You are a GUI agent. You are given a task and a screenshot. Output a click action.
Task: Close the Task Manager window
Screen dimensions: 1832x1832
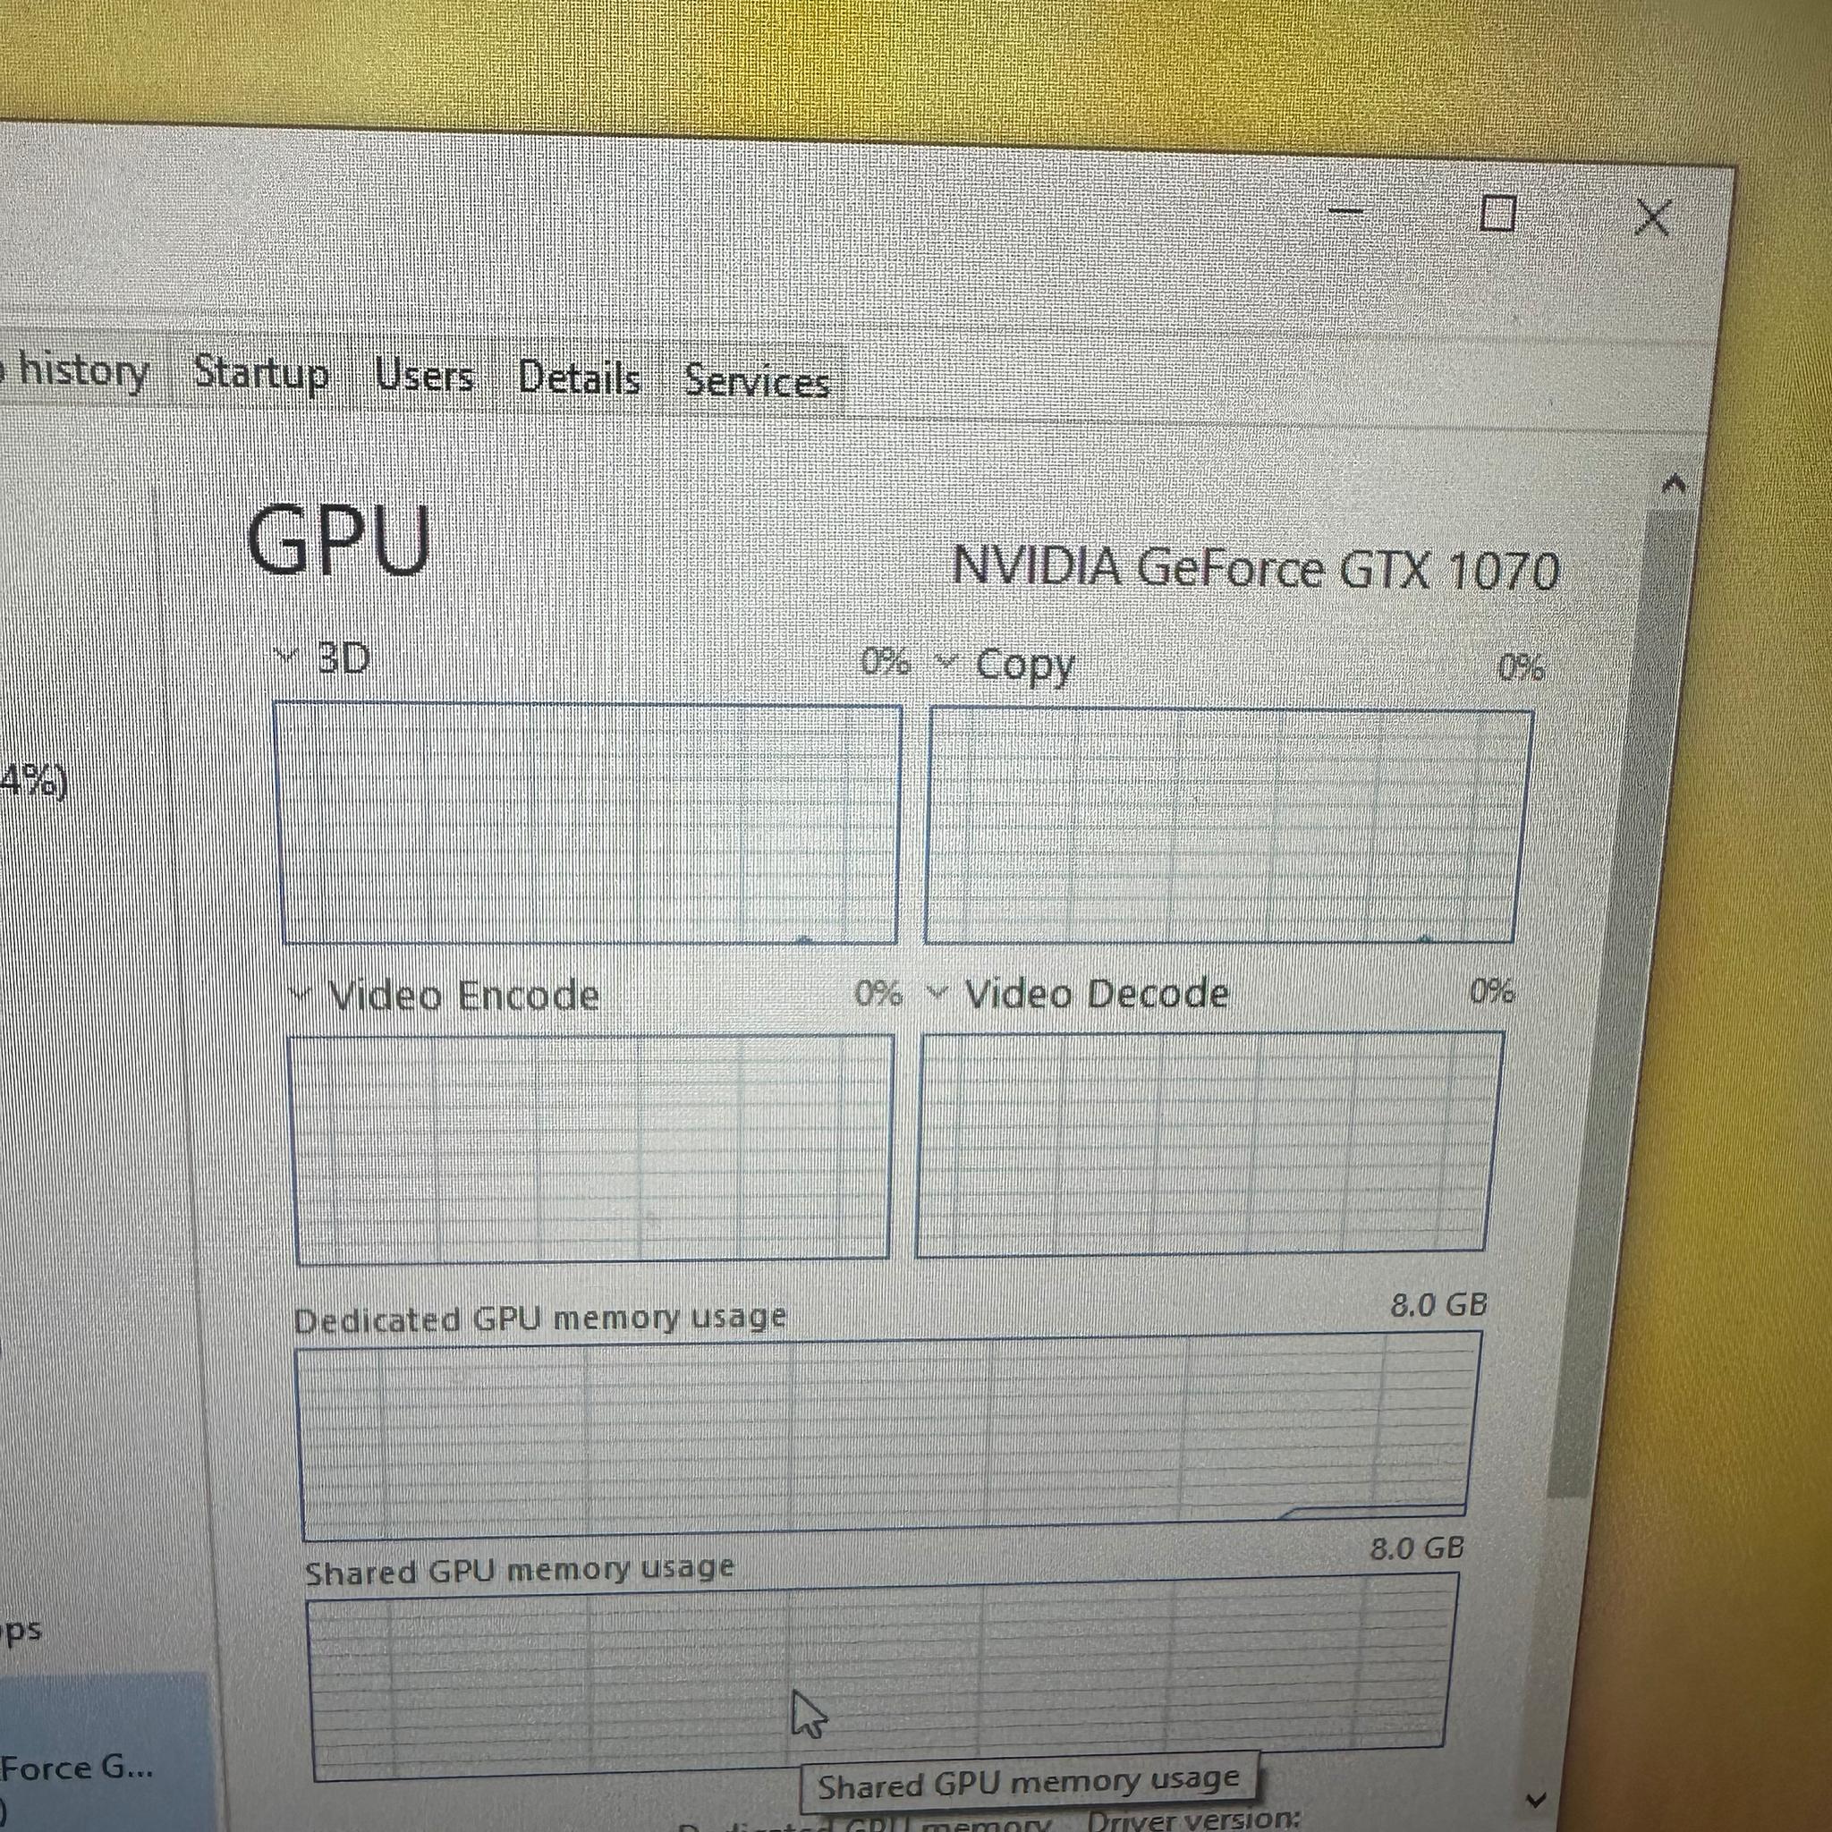[1653, 218]
